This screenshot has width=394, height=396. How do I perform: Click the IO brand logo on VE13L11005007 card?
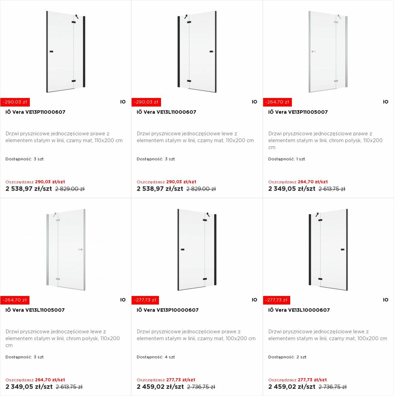[x=123, y=300]
